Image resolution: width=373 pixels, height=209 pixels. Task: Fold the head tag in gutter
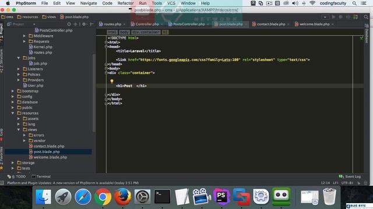(106, 46)
